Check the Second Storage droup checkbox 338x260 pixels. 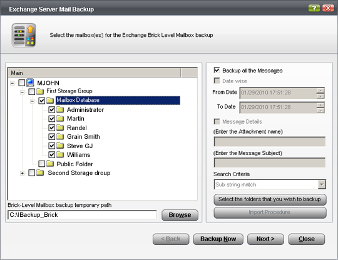32,173
